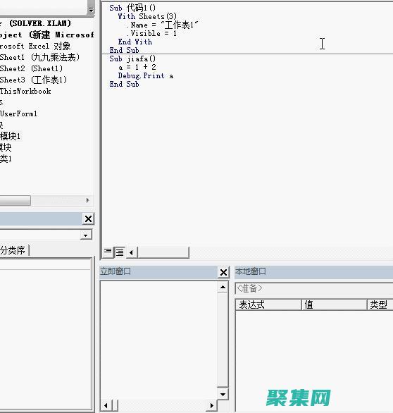Select Sheet2 (Sheet1) in project tree
The height and width of the screenshot is (413, 393).
tap(31, 68)
